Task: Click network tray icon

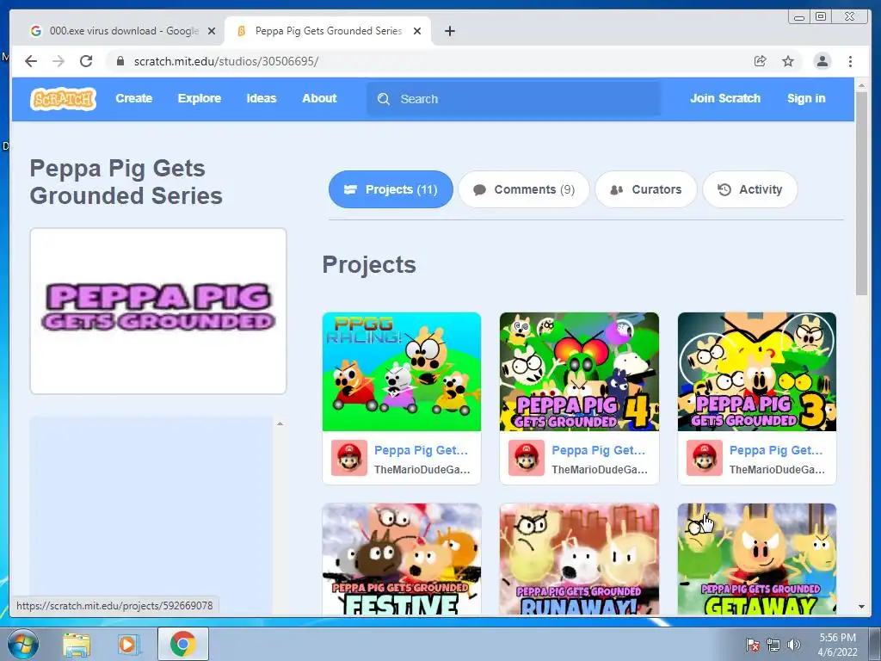Action: pos(773,645)
